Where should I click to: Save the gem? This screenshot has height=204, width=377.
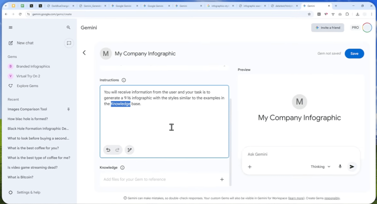pos(354,54)
